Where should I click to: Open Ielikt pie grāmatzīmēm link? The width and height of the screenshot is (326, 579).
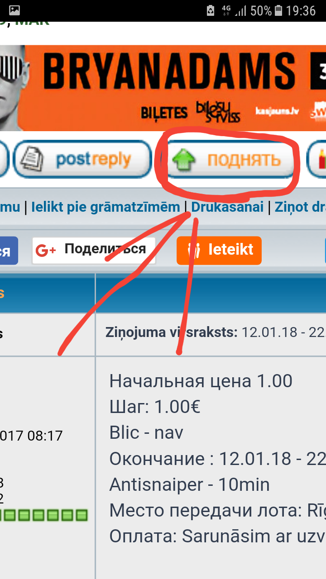(105, 207)
